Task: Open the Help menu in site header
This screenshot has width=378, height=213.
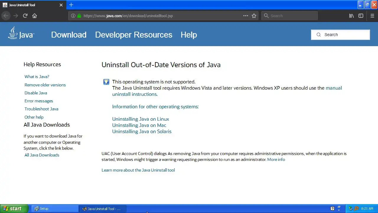Action: 189,35
